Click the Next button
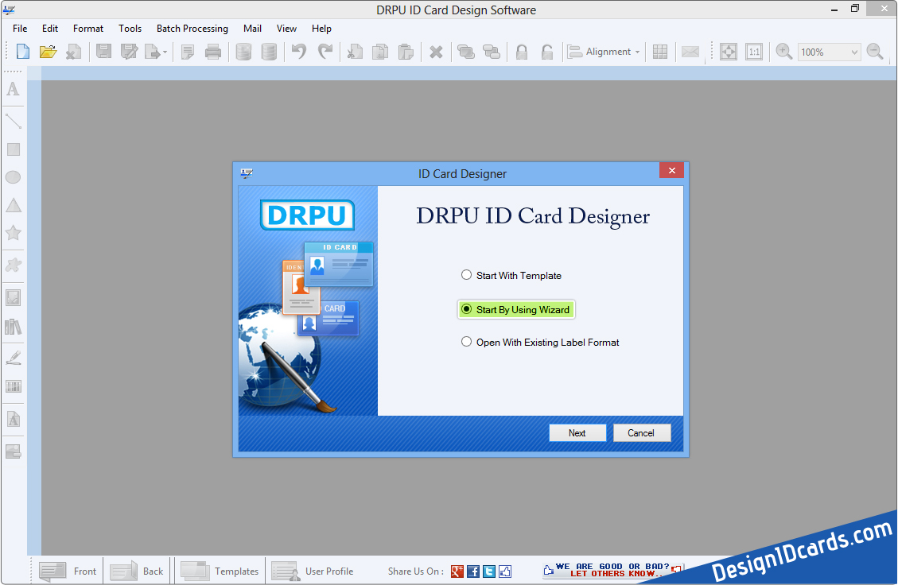The image size is (898, 585). coord(577,432)
